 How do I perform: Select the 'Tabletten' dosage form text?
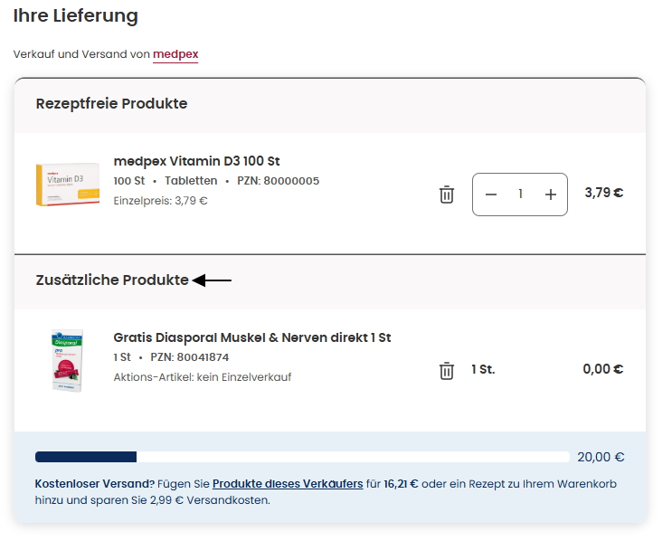tap(191, 181)
